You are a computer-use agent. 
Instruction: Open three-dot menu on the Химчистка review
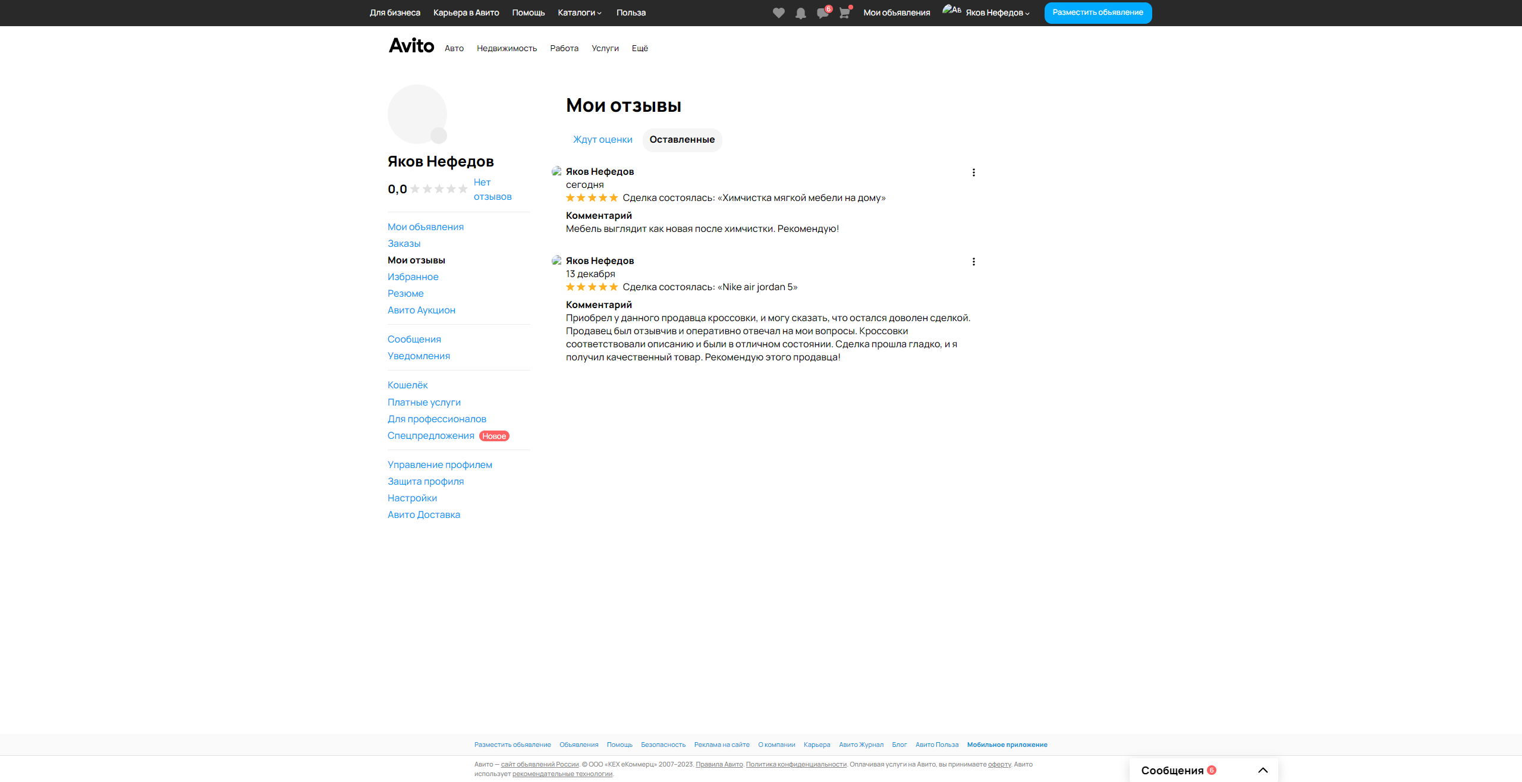[973, 172]
